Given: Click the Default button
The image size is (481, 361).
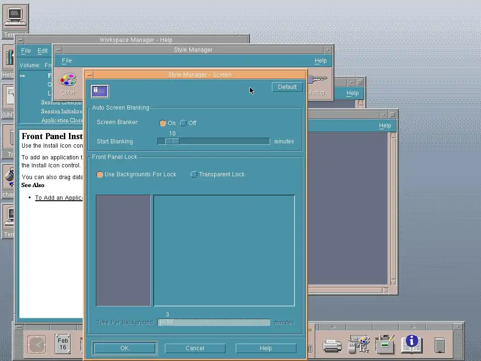Looking at the screenshot, I should 287,87.
